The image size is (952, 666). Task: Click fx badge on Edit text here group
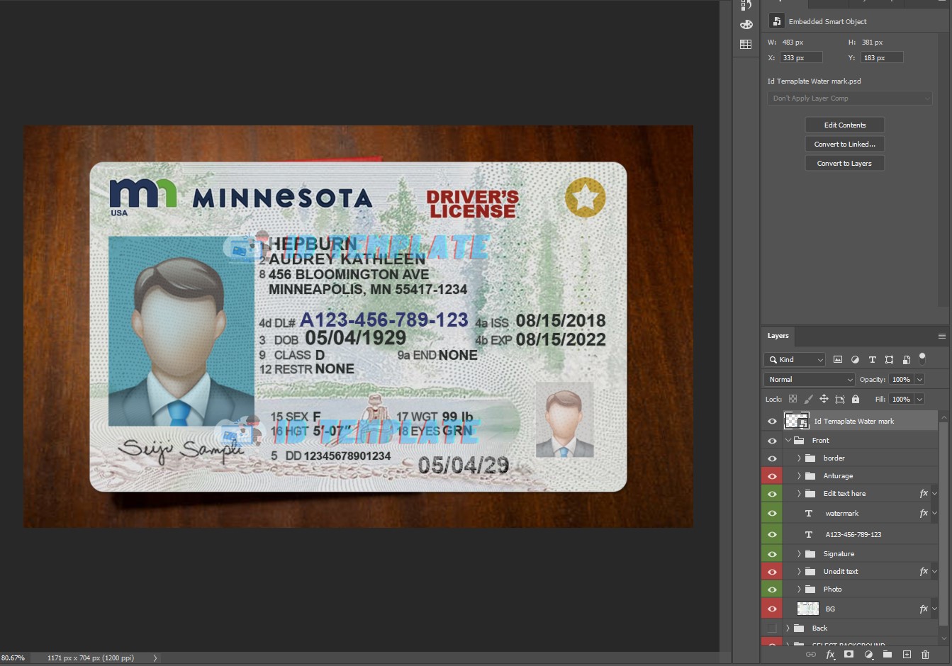924,493
